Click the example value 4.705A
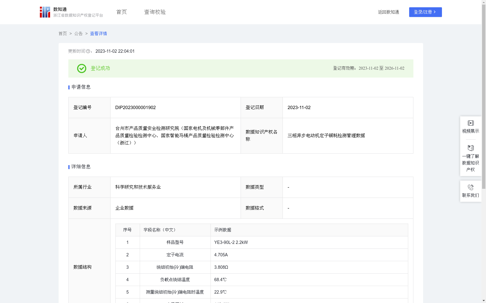The image size is (486, 303). (221, 255)
